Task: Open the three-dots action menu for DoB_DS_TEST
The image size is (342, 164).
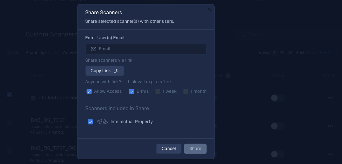Action: tap(330, 126)
